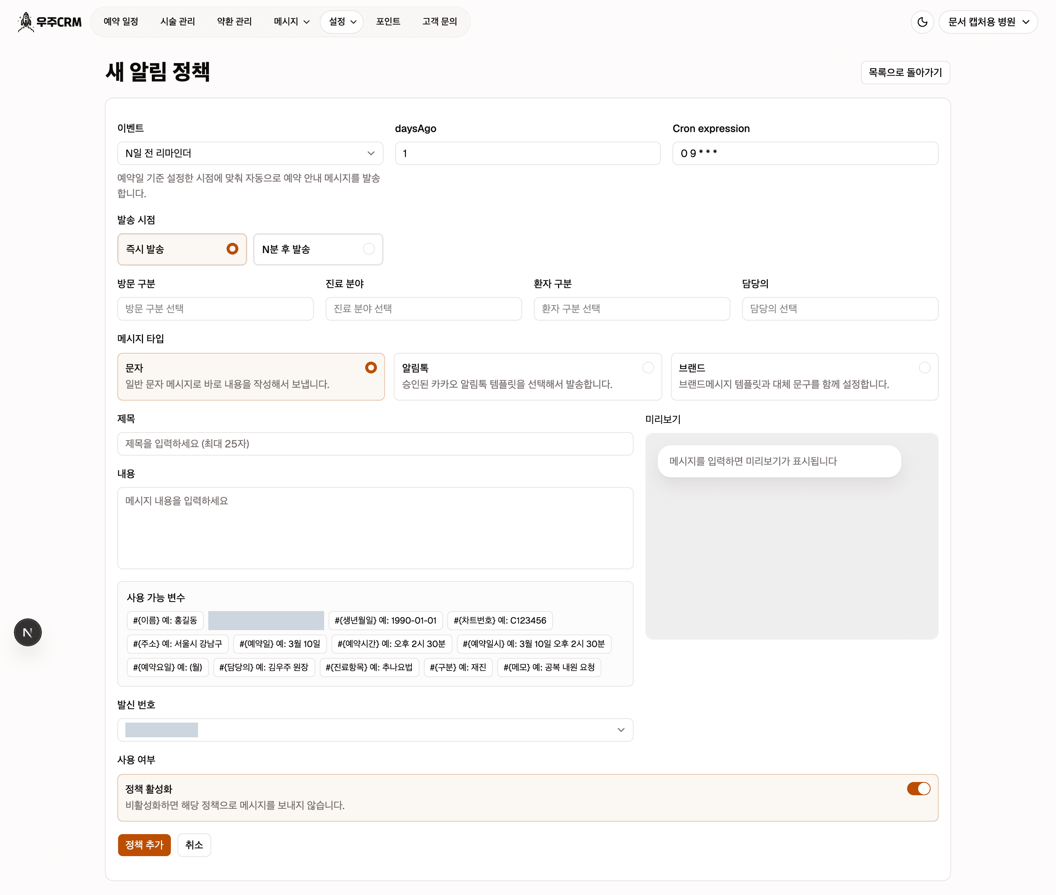Click the 취소 button
The height and width of the screenshot is (895, 1056).
click(x=194, y=845)
